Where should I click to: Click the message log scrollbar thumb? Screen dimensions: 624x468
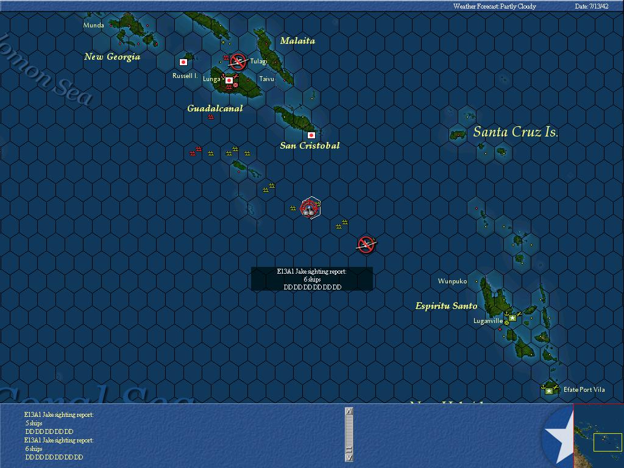349,449
